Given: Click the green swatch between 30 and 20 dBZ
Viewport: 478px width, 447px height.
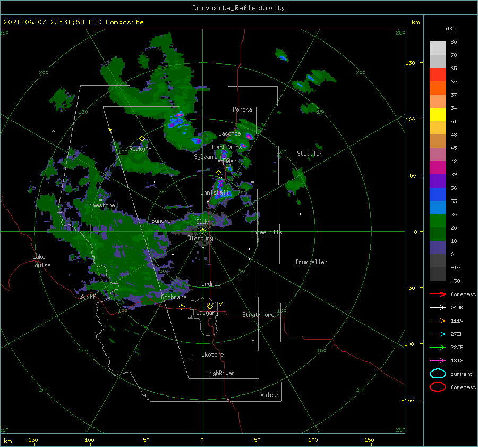Looking at the screenshot, I should tap(438, 221).
